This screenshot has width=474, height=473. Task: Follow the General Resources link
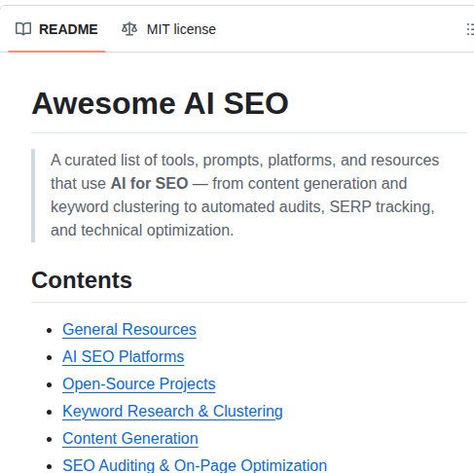pos(129,330)
